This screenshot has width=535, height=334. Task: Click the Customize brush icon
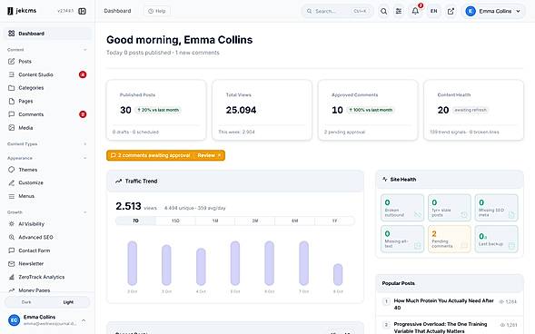click(x=11, y=182)
